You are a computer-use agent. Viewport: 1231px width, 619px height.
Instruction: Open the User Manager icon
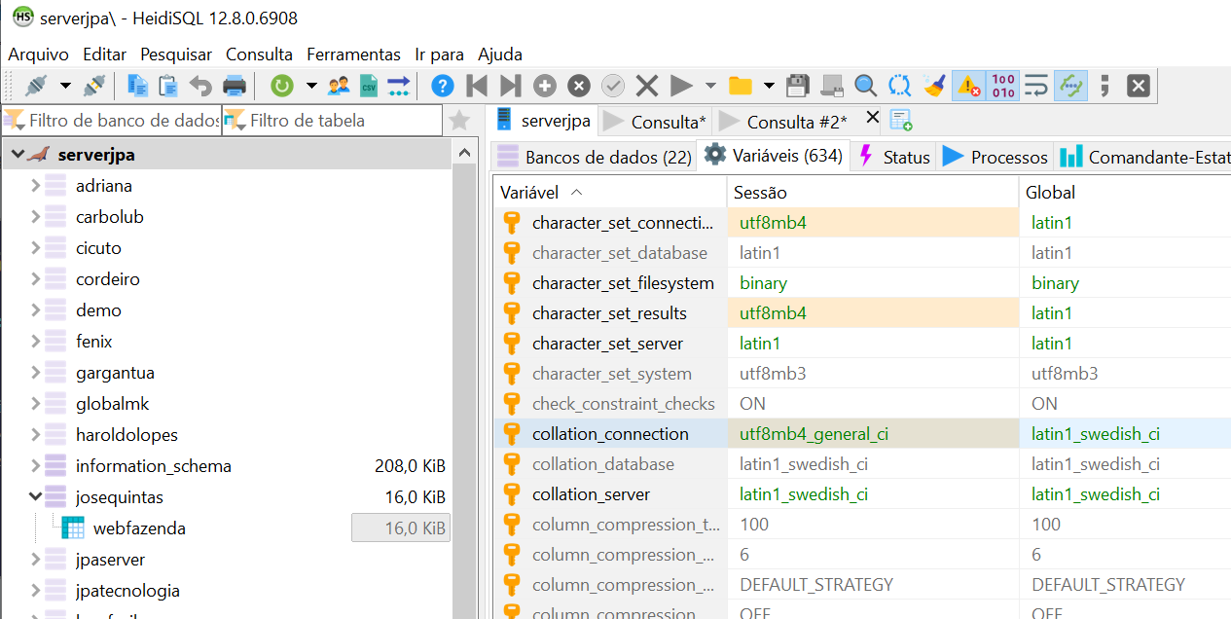click(x=339, y=86)
